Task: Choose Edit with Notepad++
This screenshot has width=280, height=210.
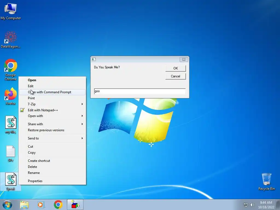Action: 52,110
